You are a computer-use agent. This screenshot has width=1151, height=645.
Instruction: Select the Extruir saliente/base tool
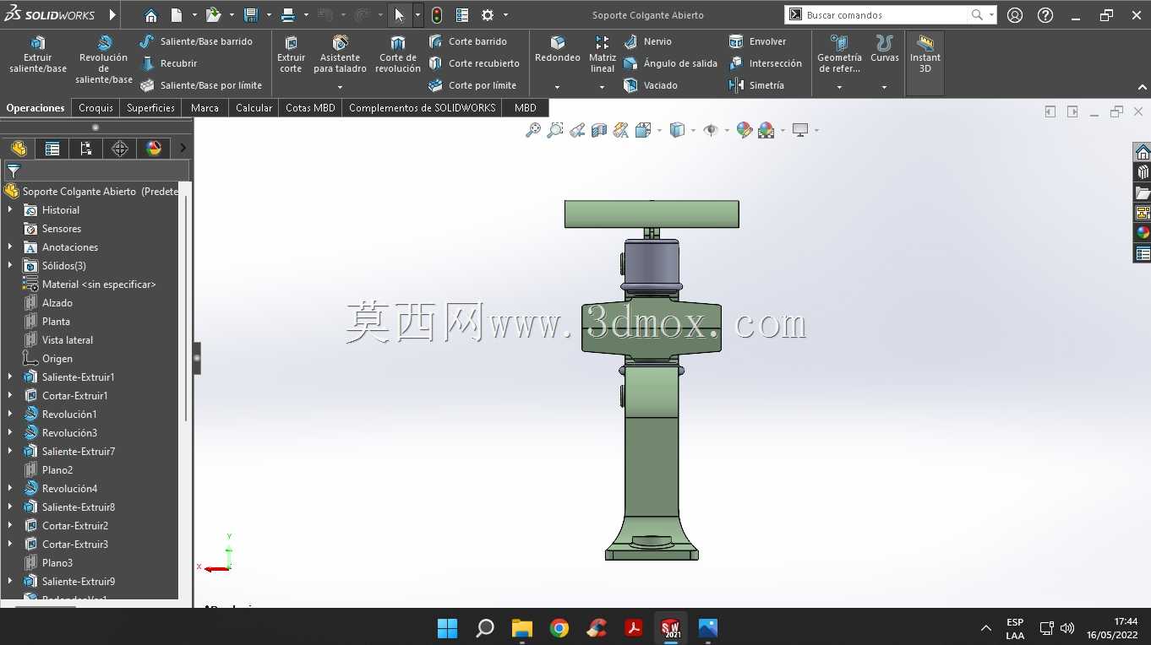coord(38,55)
